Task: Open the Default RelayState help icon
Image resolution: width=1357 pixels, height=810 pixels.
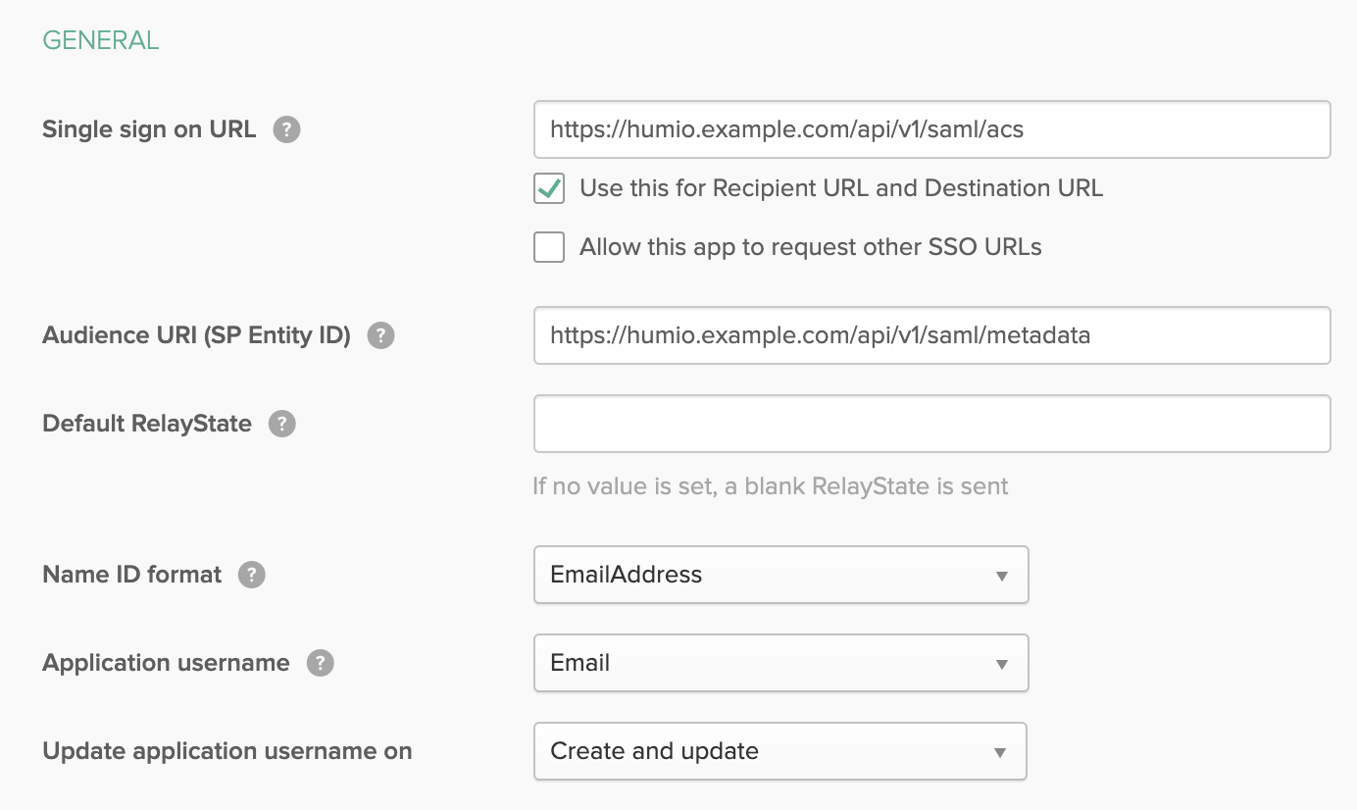Action: pyautogui.click(x=281, y=423)
